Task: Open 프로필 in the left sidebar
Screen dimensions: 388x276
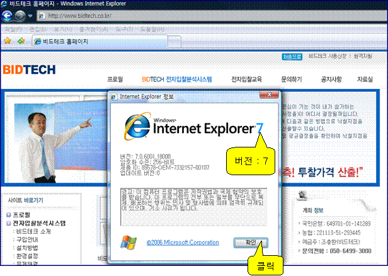Action: click(21, 215)
